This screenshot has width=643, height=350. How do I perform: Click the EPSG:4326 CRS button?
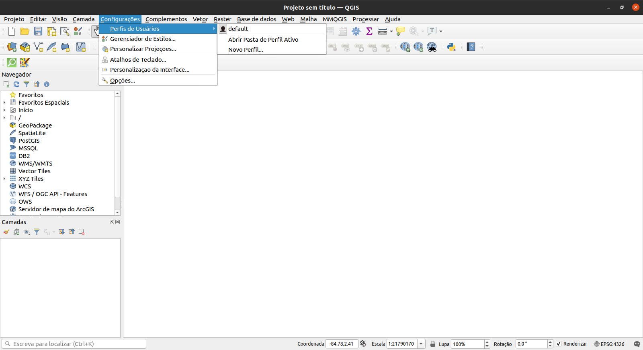coord(609,344)
